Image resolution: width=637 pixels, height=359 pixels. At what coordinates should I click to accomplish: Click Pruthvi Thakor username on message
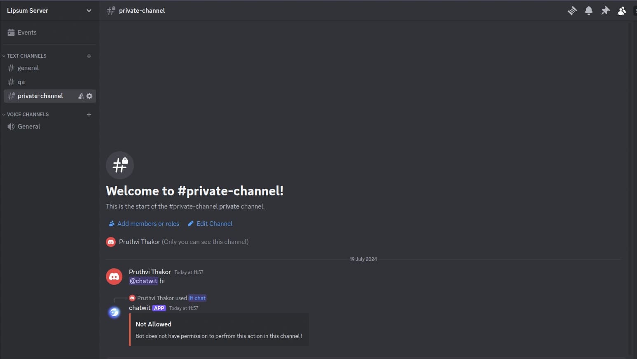[x=150, y=272]
